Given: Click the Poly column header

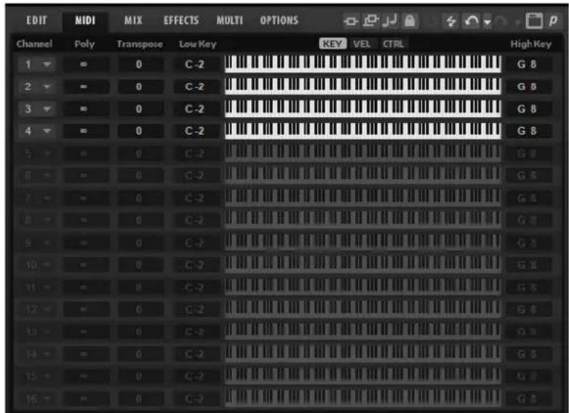Looking at the screenshot, I should click(84, 44).
